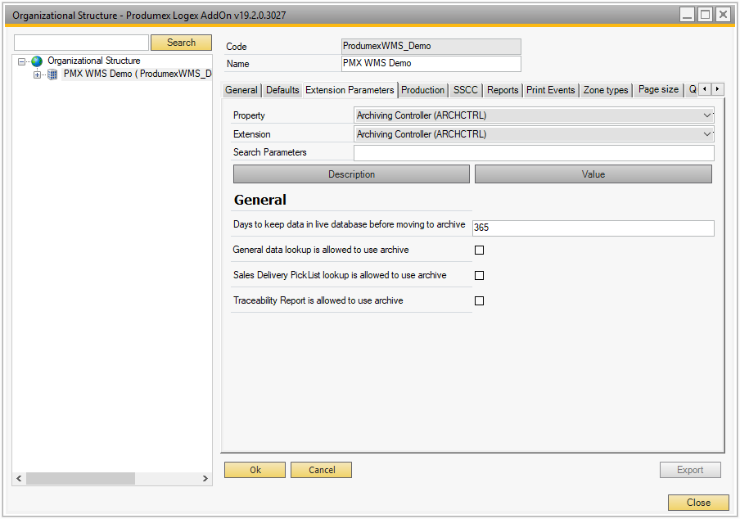The width and height of the screenshot is (740, 519).
Task: Click the globe icon beside Organizational Structure
Action: coord(36,61)
